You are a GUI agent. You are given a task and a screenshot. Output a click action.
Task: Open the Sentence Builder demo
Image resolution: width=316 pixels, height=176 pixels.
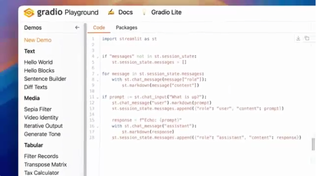click(x=45, y=79)
